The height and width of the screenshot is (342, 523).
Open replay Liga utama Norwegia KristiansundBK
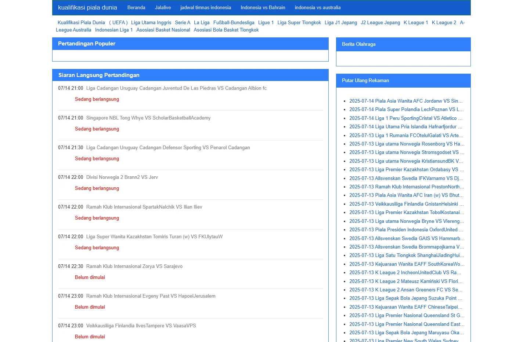pyautogui.click(x=406, y=161)
